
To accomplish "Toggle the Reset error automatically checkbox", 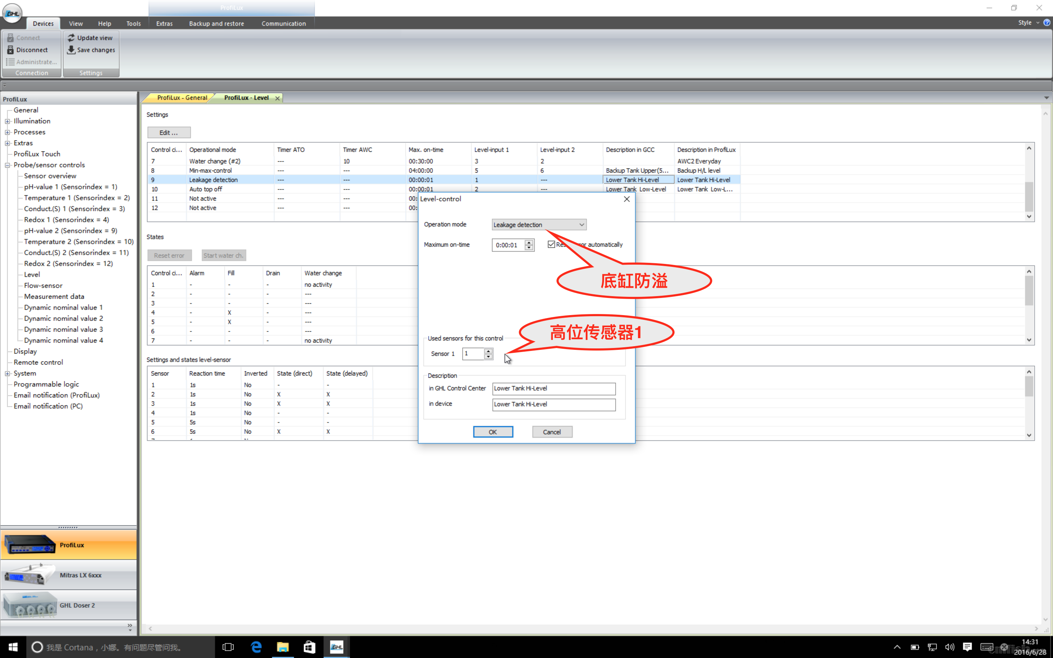I will click(551, 245).
